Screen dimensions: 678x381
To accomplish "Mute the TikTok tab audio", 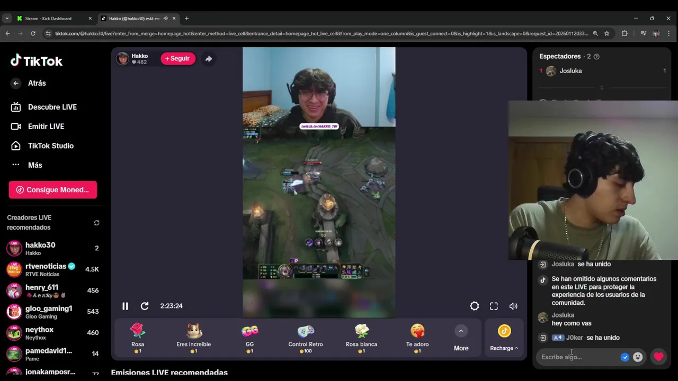I will click(x=165, y=19).
